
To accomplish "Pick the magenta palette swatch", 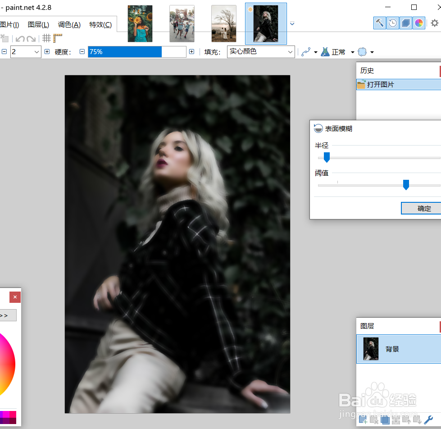I will coord(6,414).
